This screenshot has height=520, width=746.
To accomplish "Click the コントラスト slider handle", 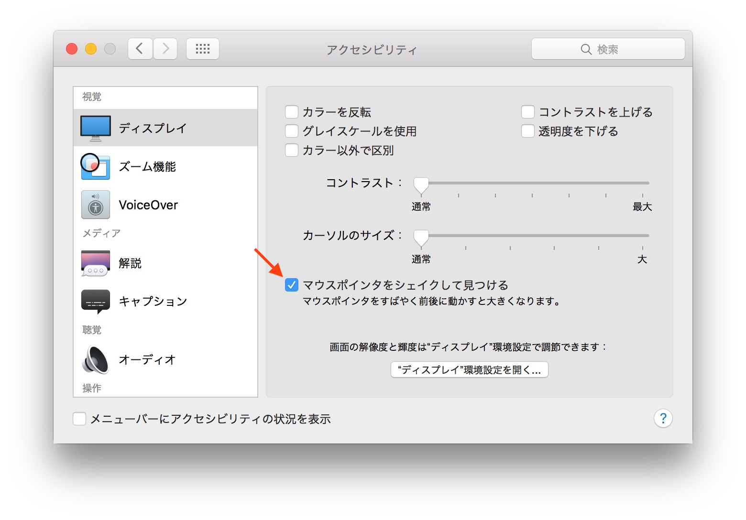I will click(421, 183).
